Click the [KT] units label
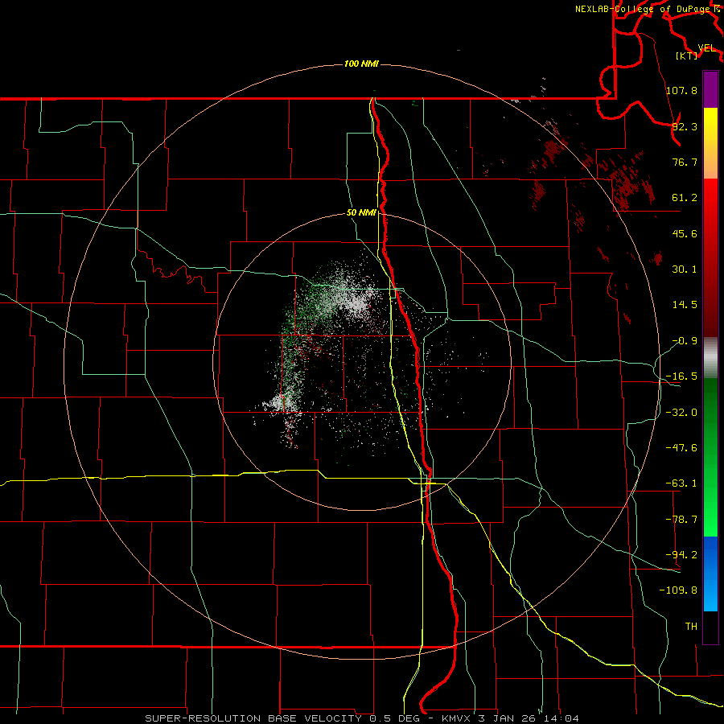Screen dimensions: 724x724 687,56
